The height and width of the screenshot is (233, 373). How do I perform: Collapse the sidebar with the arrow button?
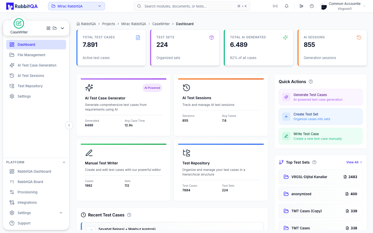tap(69, 125)
